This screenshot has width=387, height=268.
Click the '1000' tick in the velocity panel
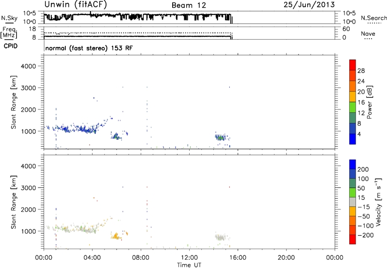pos(29,231)
